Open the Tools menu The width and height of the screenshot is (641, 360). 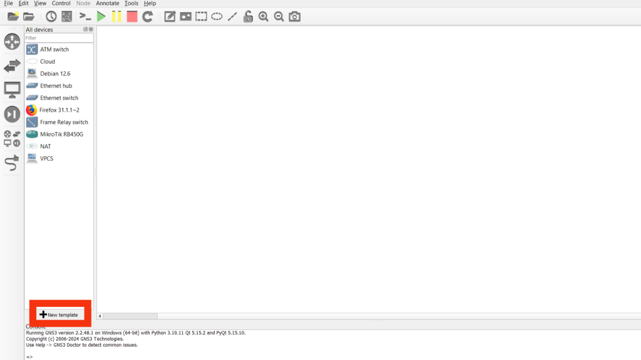point(131,4)
